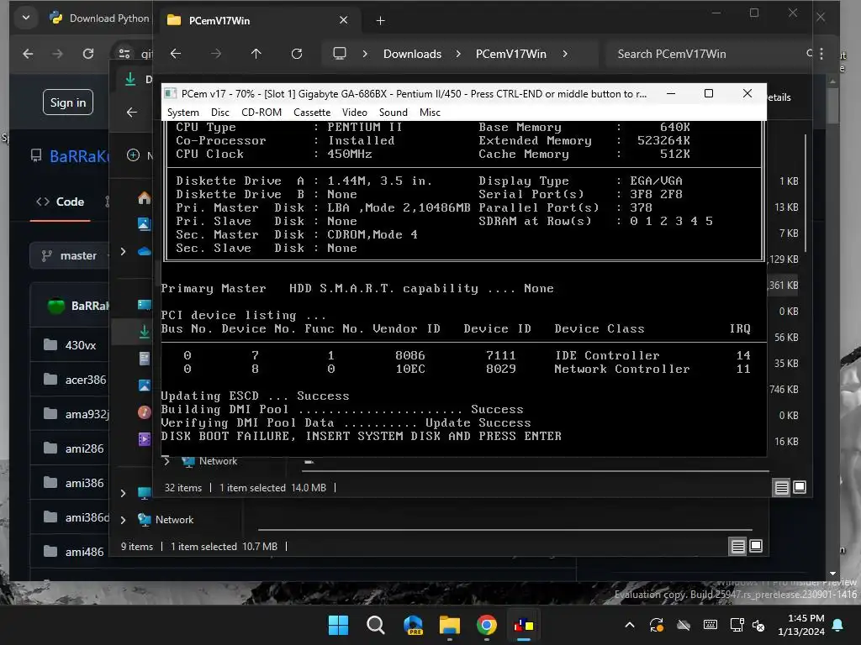Open the BaRRaKu repository owner link
This screenshot has width=861, height=645.
[79, 157]
